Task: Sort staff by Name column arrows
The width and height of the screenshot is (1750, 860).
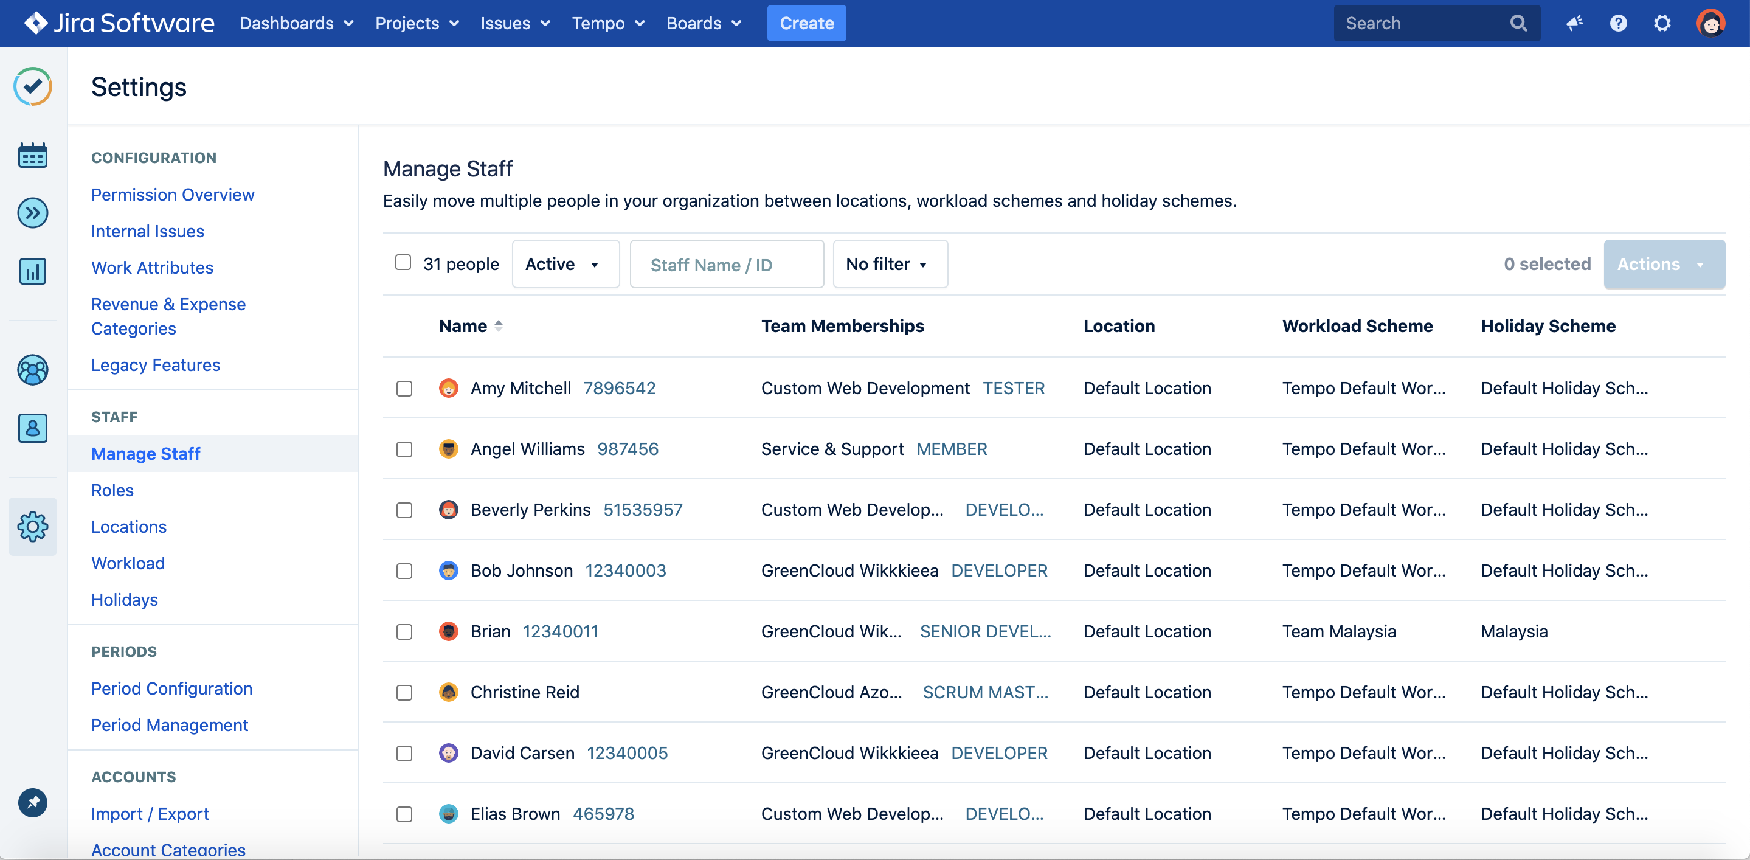Action: click(x=498, y=326)
